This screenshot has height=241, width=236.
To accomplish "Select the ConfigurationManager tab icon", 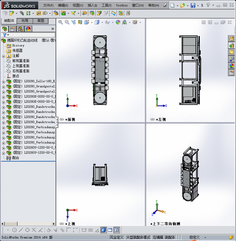I will [20, 29].
